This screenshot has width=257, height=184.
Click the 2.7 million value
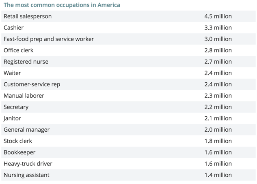(x=218, y=62)
